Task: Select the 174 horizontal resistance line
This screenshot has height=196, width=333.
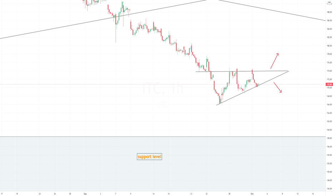Action: tap(242, 71)
